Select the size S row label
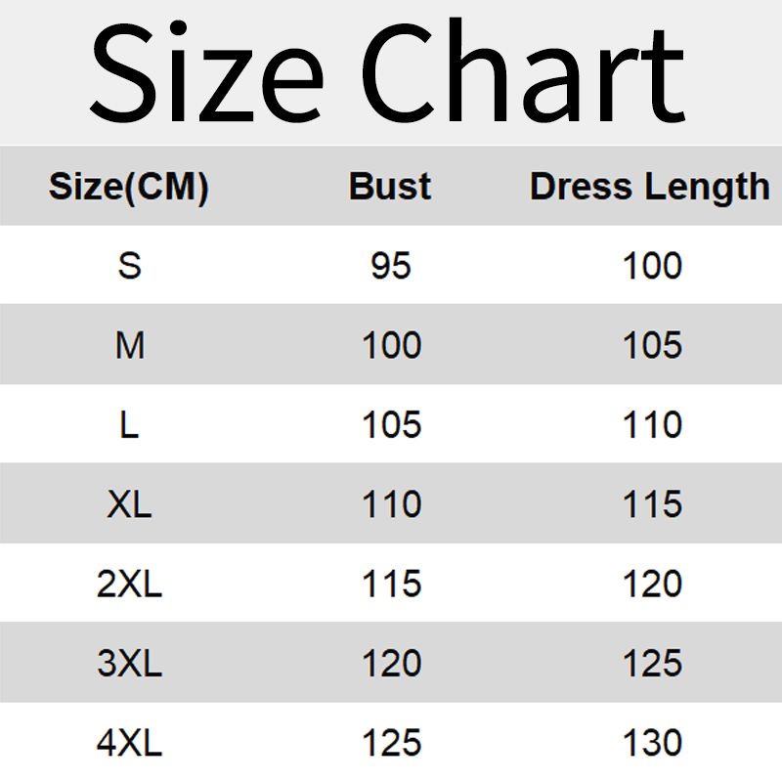 point(129,266)
